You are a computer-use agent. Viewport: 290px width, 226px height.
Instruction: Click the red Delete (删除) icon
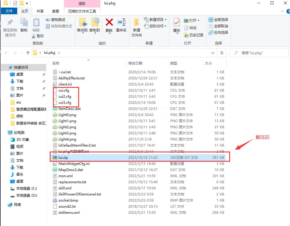(x=109, y=22)
